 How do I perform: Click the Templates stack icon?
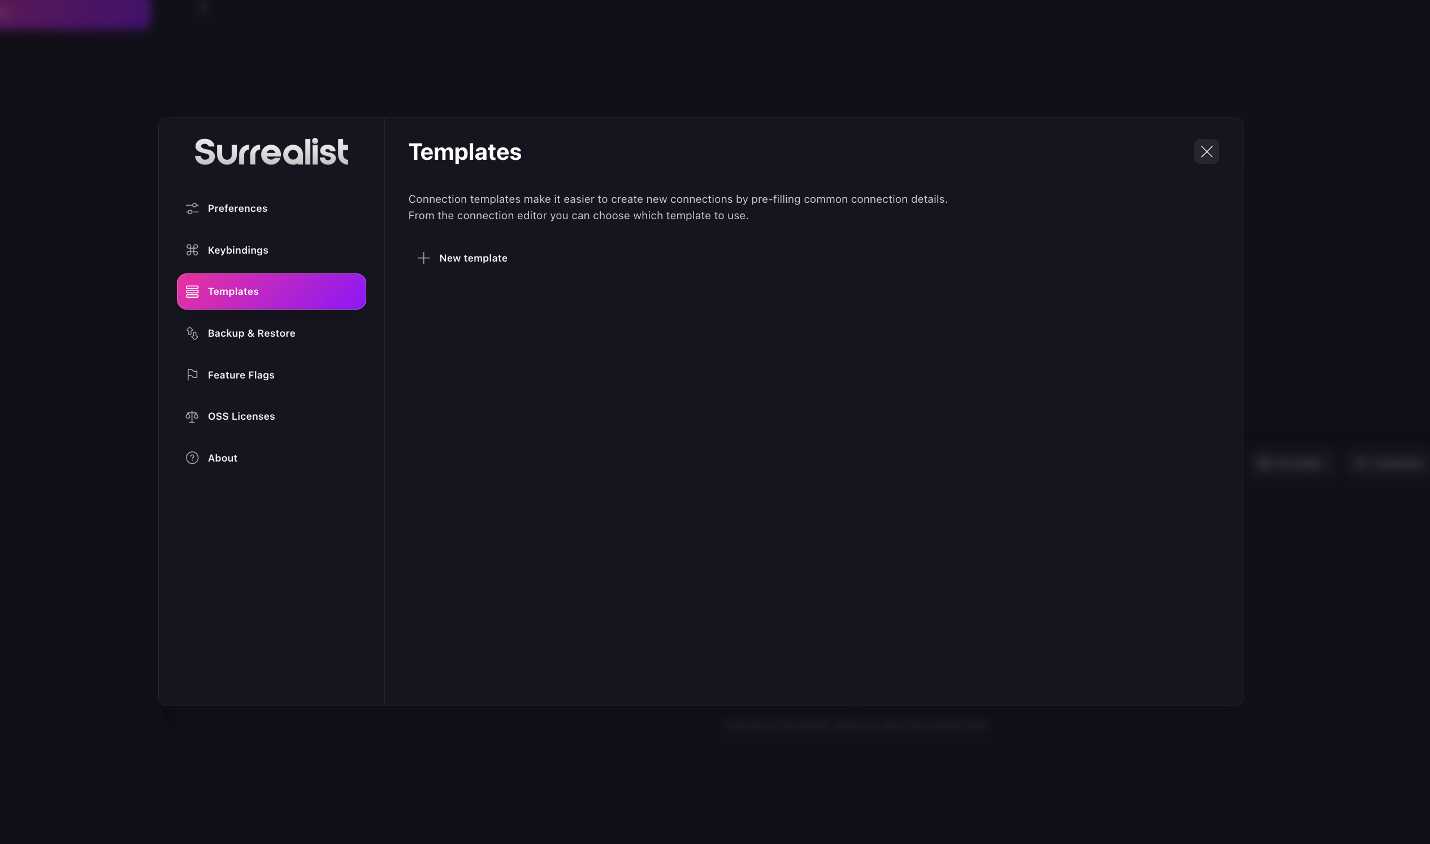click(x=192, y=291)
